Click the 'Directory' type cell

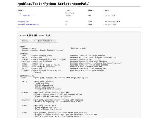(x=70, y=13)
